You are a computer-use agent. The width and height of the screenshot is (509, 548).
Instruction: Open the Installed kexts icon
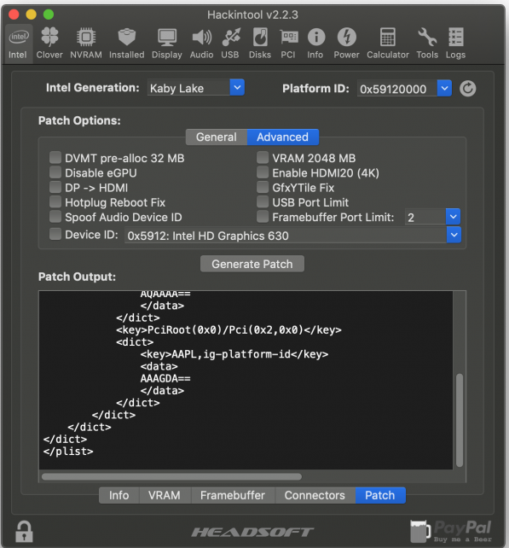[127, 44]
